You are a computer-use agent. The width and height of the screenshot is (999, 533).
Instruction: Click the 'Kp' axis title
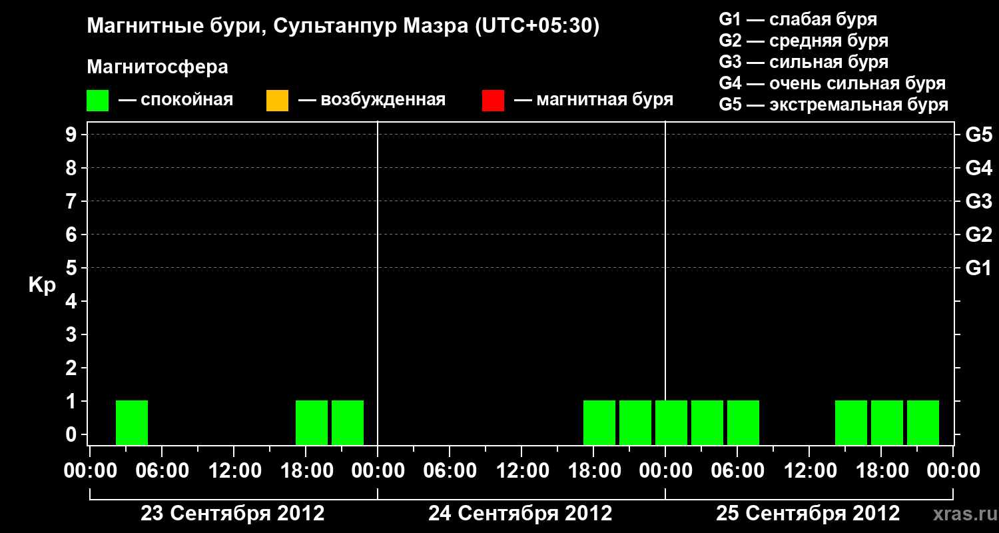[x=42, y=284]
